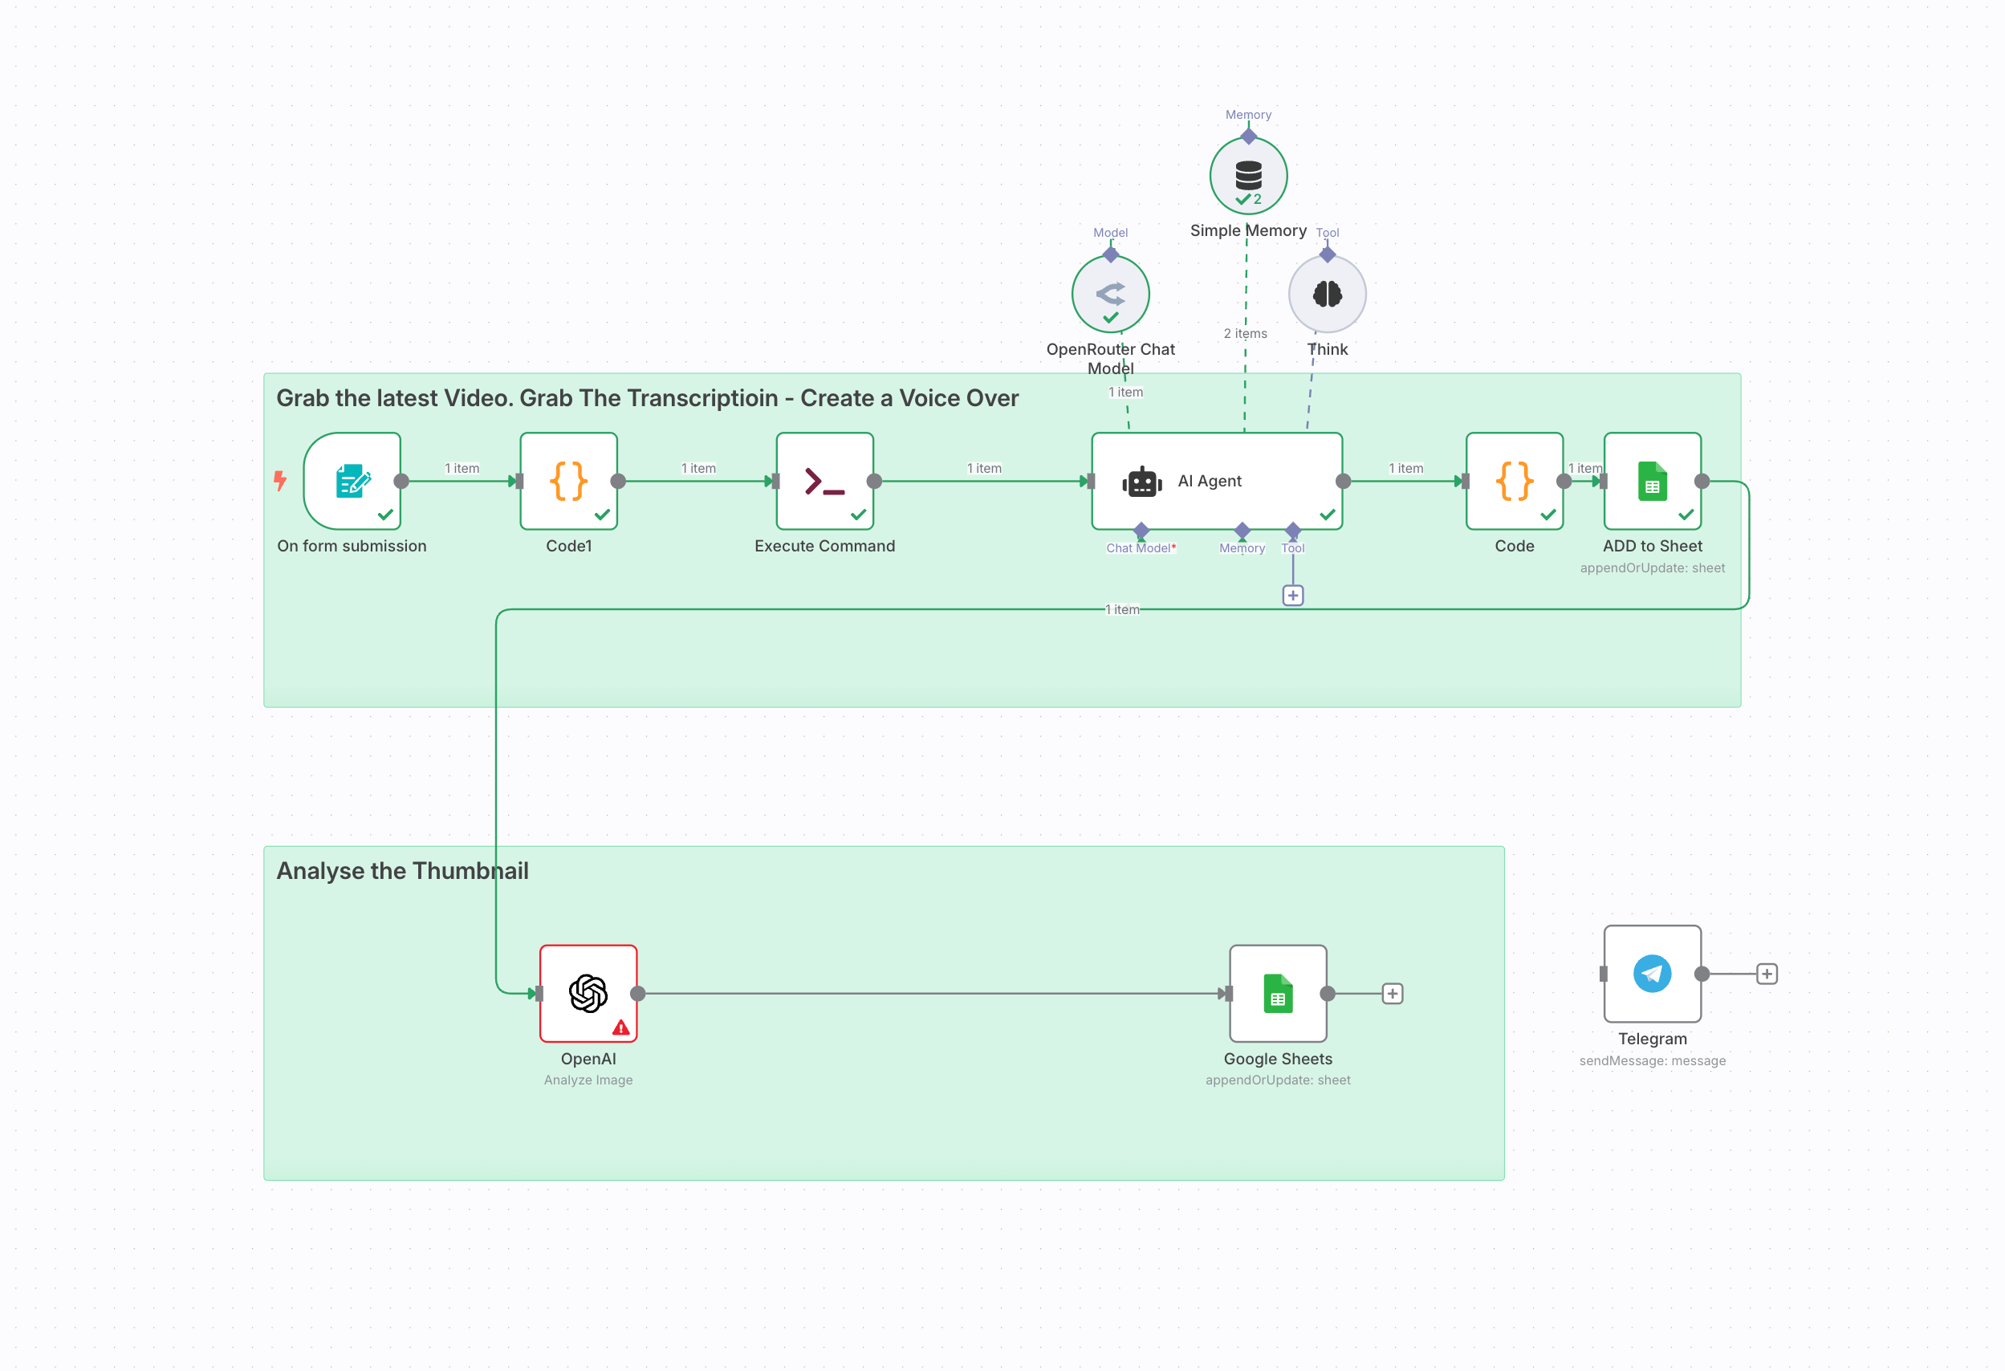2005x1371 pixels.
Task: Click the Grab the latest Video sticky heading
Action: 647,398
